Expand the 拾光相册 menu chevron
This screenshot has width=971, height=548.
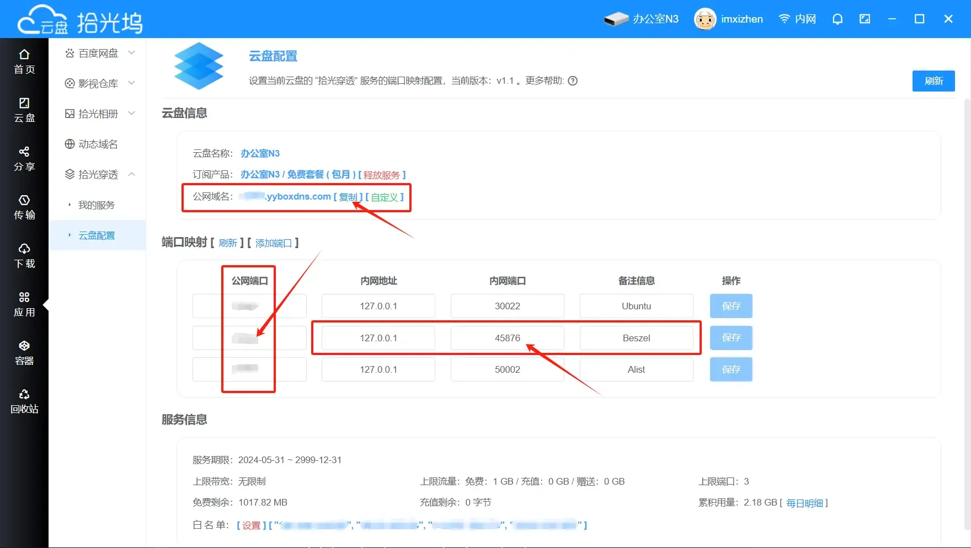[x=131, y=114]
